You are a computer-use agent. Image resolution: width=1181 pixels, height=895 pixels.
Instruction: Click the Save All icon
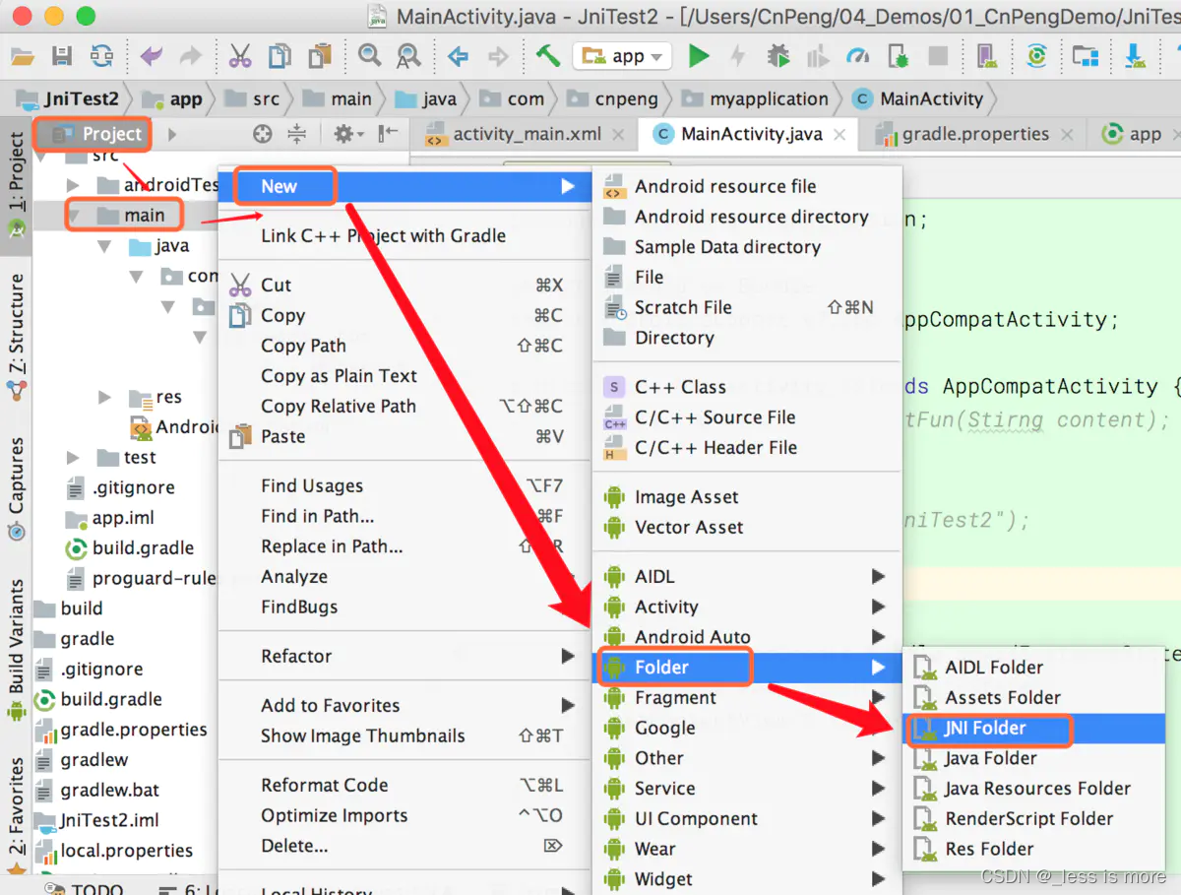[x=63, y=56]
